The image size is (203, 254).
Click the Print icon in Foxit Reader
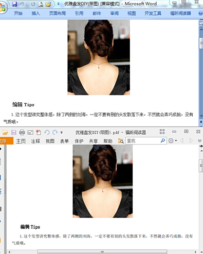pyautogui.click(x=22, y=132)
